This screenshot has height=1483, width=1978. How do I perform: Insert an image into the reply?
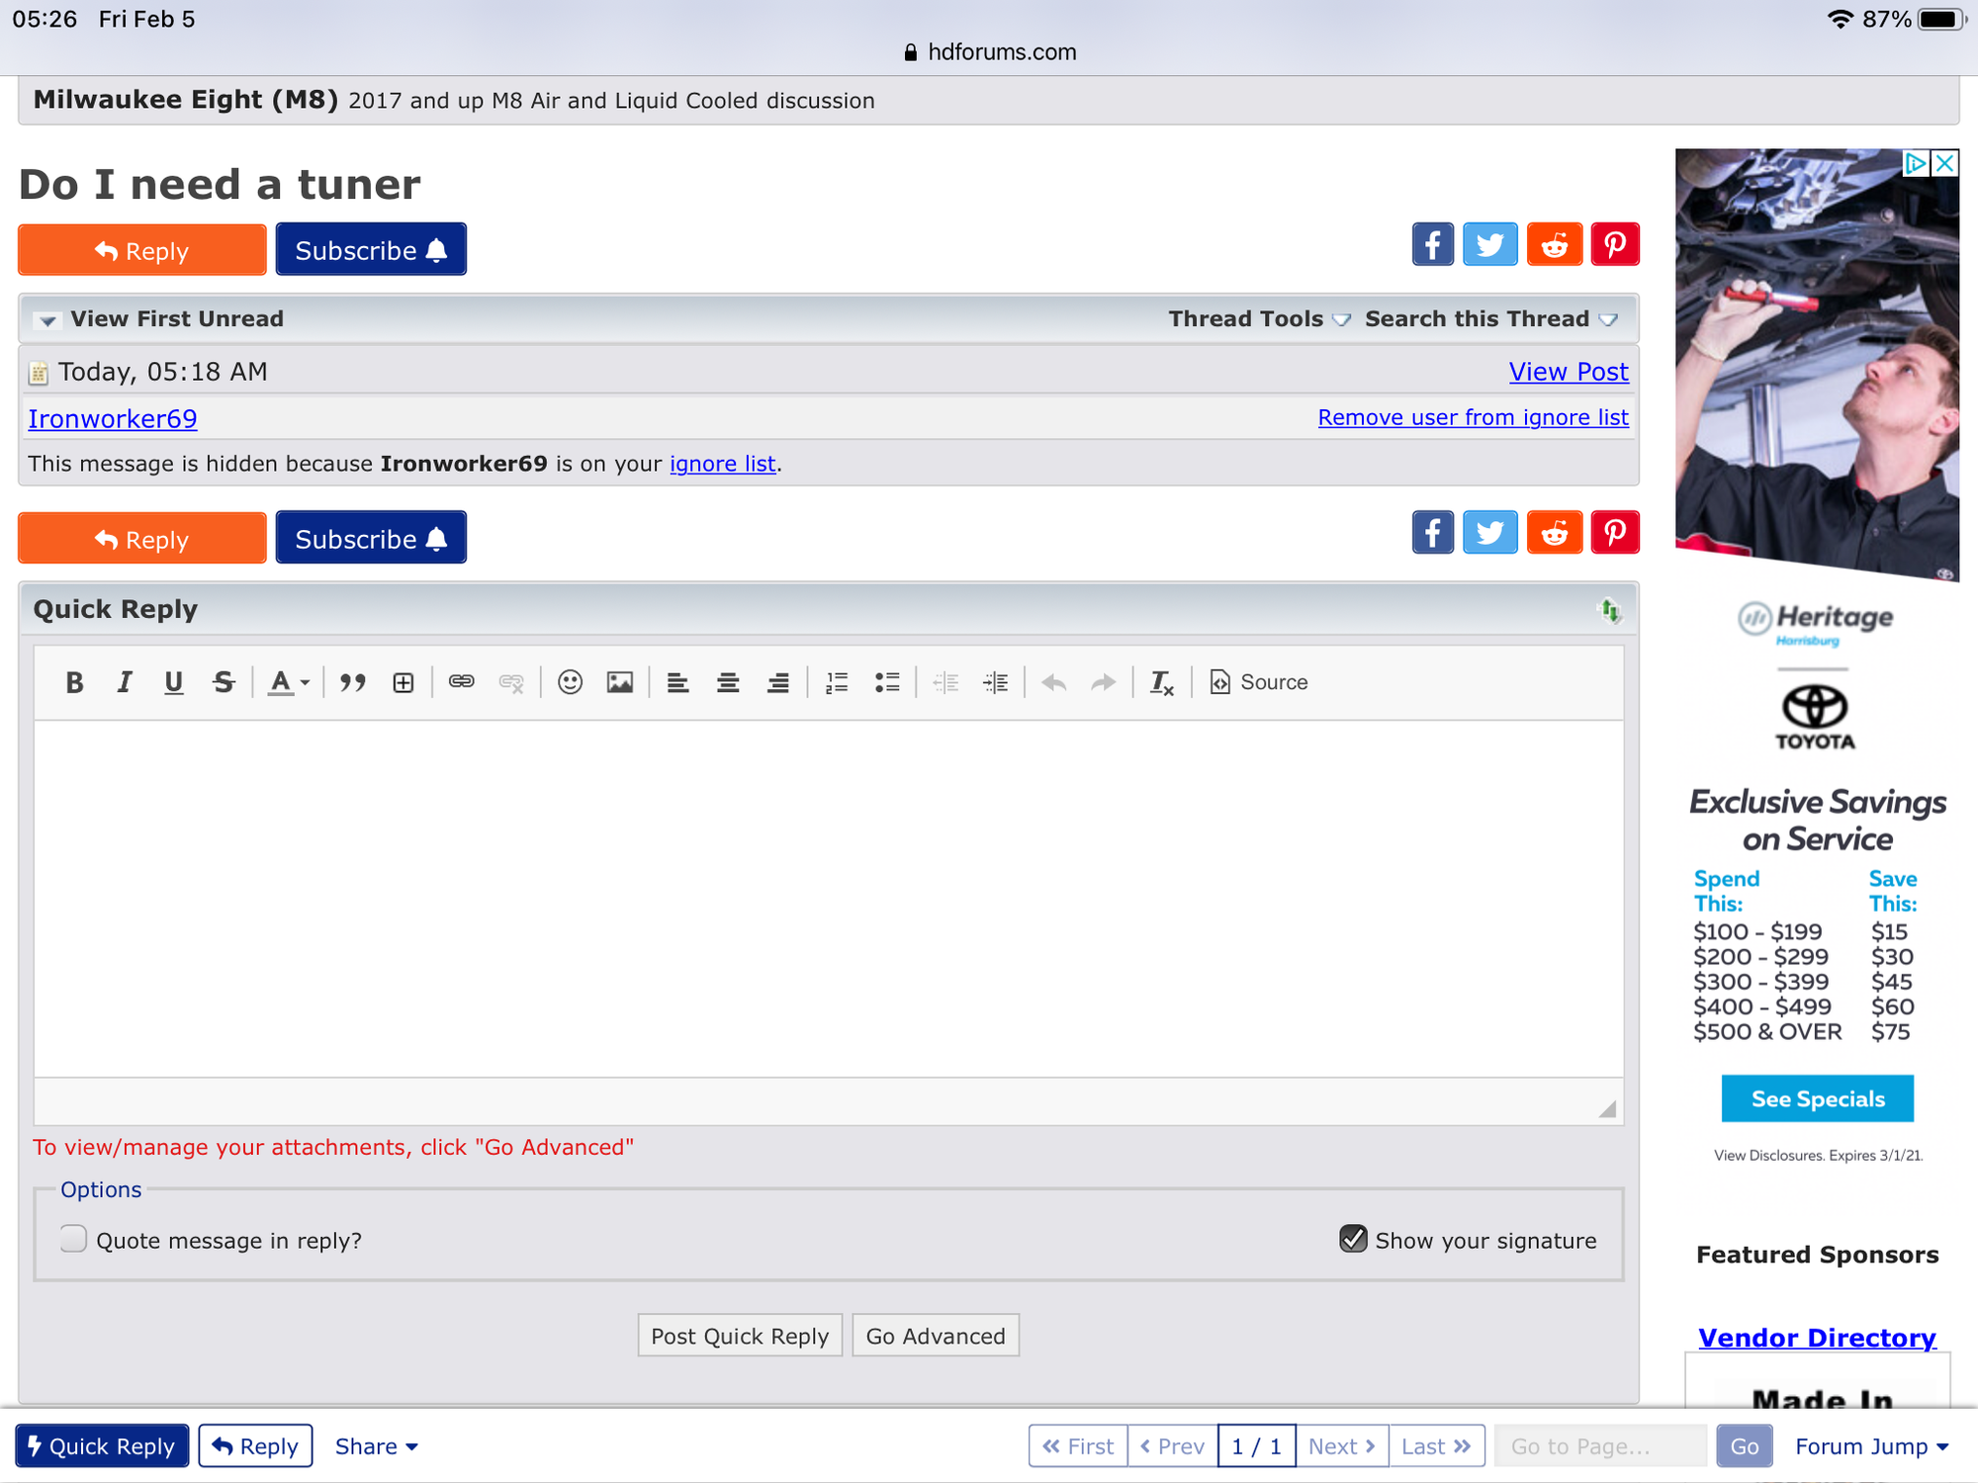620,682
